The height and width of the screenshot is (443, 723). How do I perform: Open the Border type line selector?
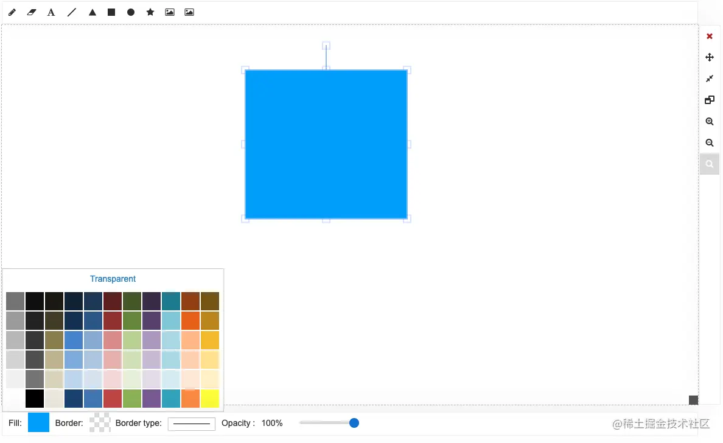[x=192, y=424]
